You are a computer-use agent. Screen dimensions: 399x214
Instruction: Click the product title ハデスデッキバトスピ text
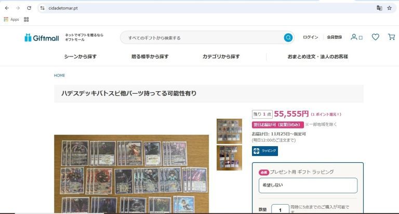(x=129, y=93)
